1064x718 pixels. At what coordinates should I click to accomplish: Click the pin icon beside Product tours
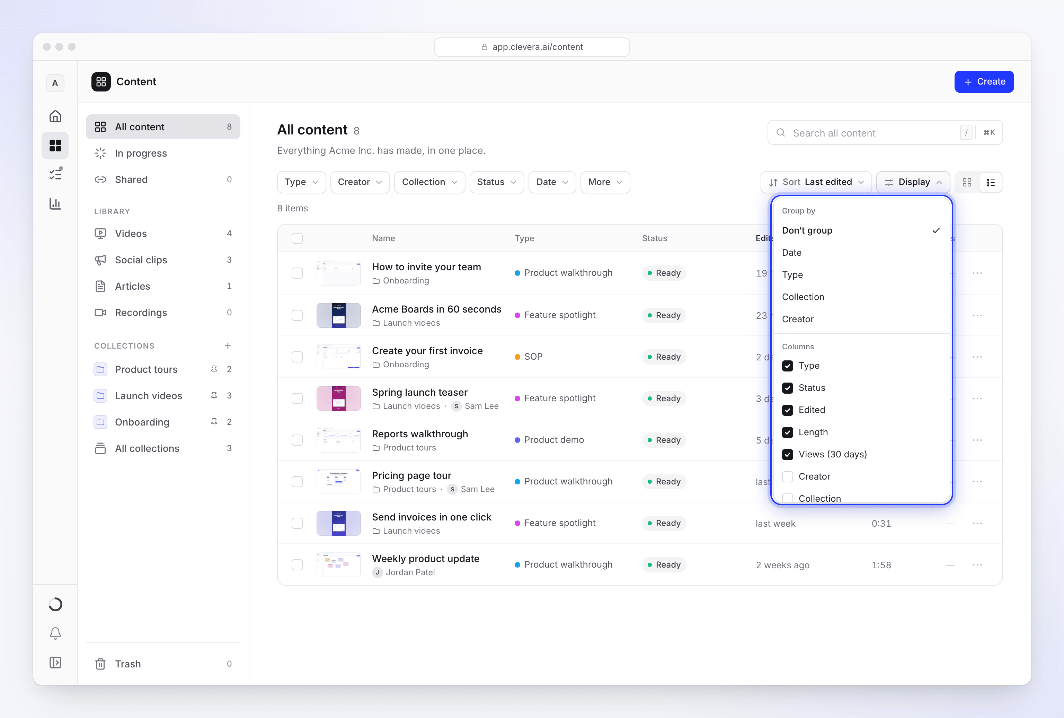[214, 369]
